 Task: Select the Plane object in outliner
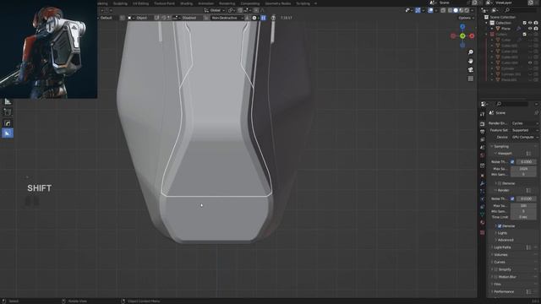click(505, 29)
